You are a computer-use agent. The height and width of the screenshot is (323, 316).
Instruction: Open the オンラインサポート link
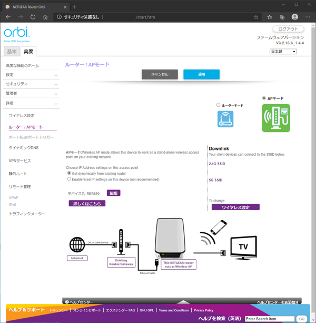point(87,310)
